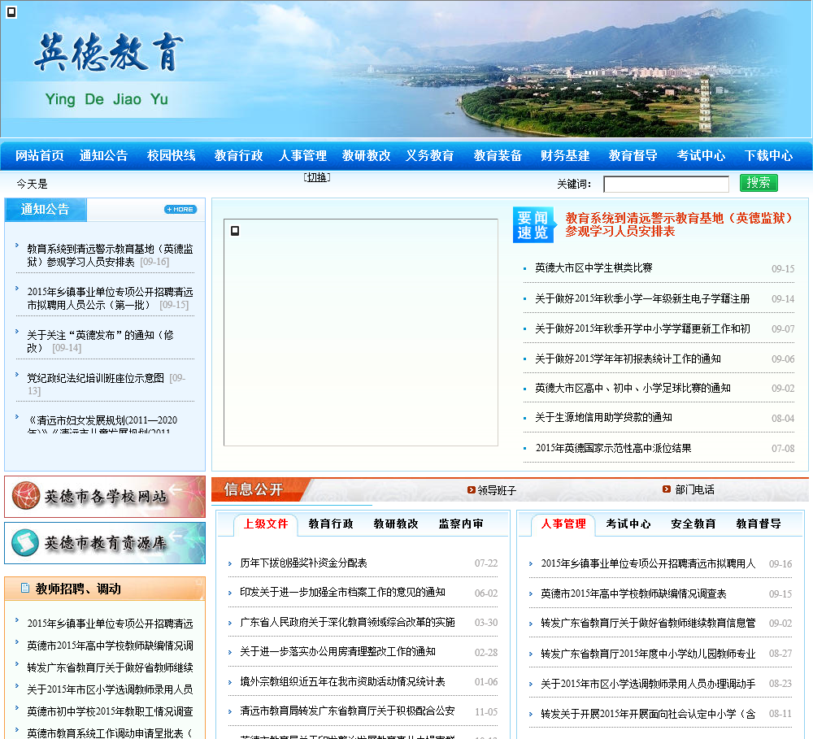The height and width of the screenshot is (739, 813).
Task: Open the 网站首页 navigation item
Action: (39, 155)
